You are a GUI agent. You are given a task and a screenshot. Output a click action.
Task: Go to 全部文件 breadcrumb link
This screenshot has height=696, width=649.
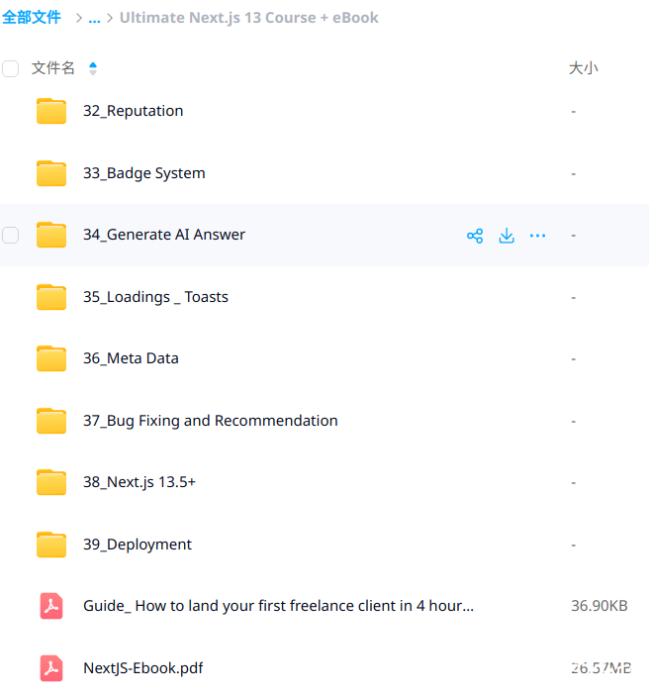coord(32,17)
